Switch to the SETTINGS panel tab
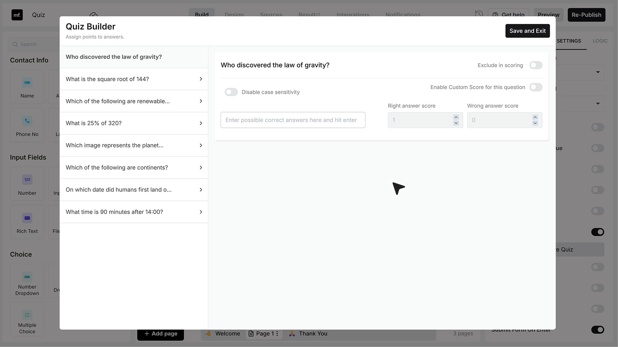This screenshot has height=347, width=618. (569, 41)
